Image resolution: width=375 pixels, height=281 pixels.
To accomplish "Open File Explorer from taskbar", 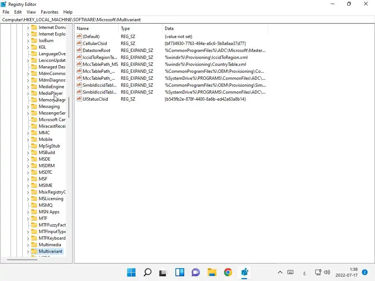I will [x=212, y=272].
